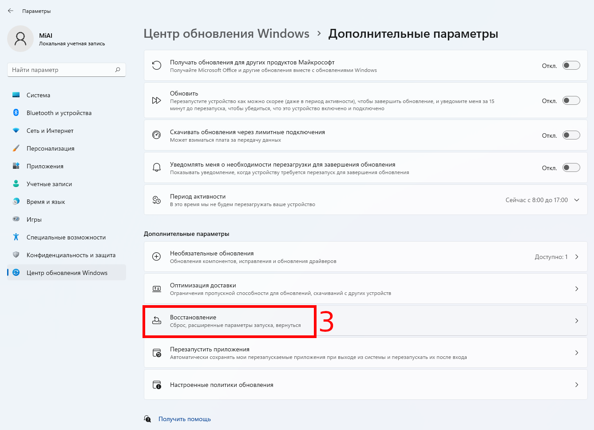Click the MiAI user avatar icon
The image size is (594, 430).
(x=20, y=39)
